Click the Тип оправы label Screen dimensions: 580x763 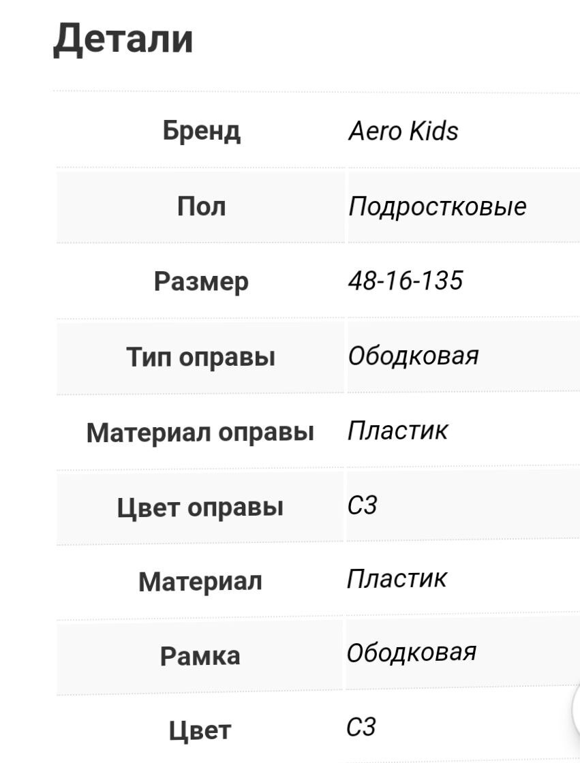201,356
